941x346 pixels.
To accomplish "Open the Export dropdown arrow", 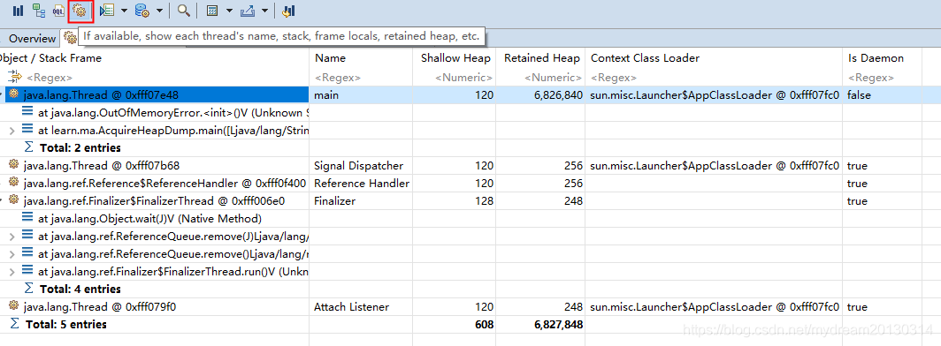I will [x=264, y=11].
